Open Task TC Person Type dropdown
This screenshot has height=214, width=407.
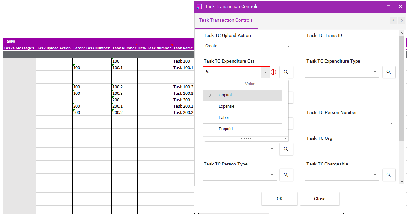tap(272, 175)
